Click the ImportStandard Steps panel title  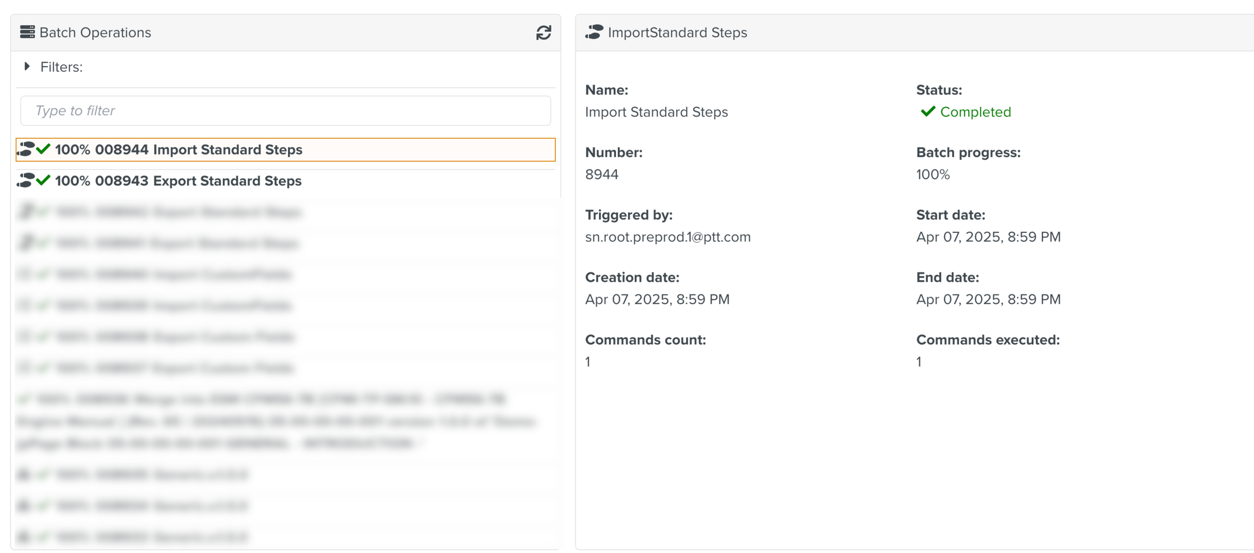[677, 33]
